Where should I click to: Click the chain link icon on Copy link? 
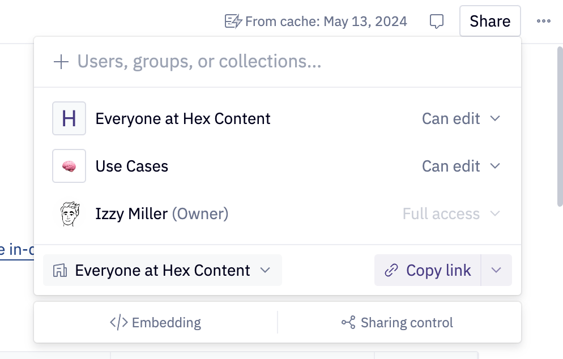click(390, 270)
